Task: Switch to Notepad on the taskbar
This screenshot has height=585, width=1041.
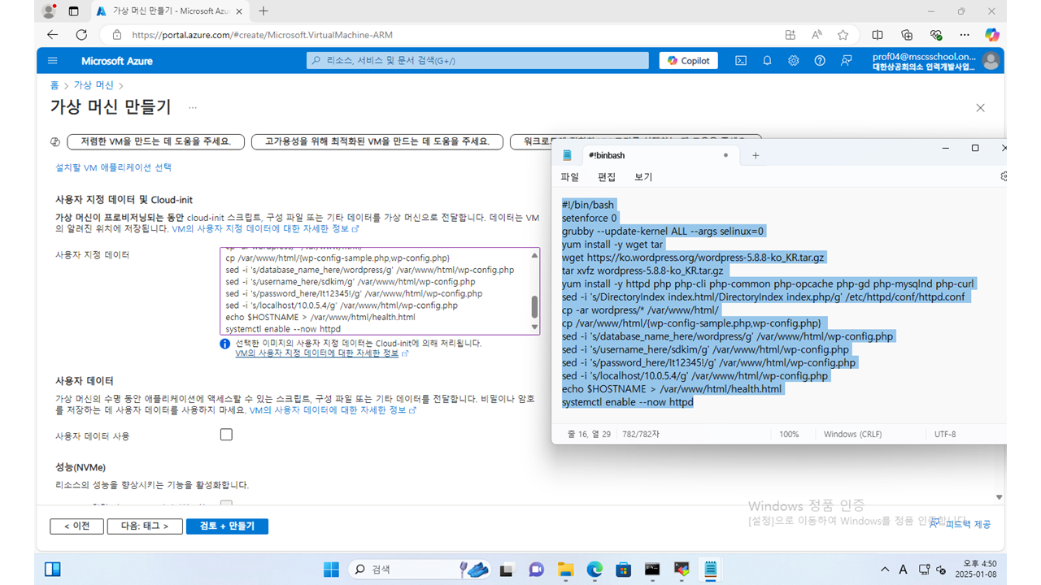Action: [x=711, y=570]
